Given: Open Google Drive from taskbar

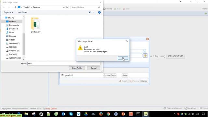Looking at the screenshot, I should pyautogui.click(x=86, y=114).
